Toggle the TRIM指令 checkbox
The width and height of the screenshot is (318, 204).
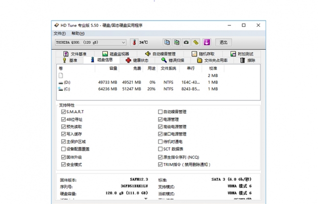coord(160,164)
